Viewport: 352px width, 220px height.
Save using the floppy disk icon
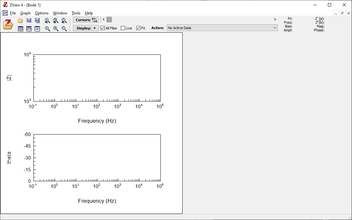click(x=29, y=20)
